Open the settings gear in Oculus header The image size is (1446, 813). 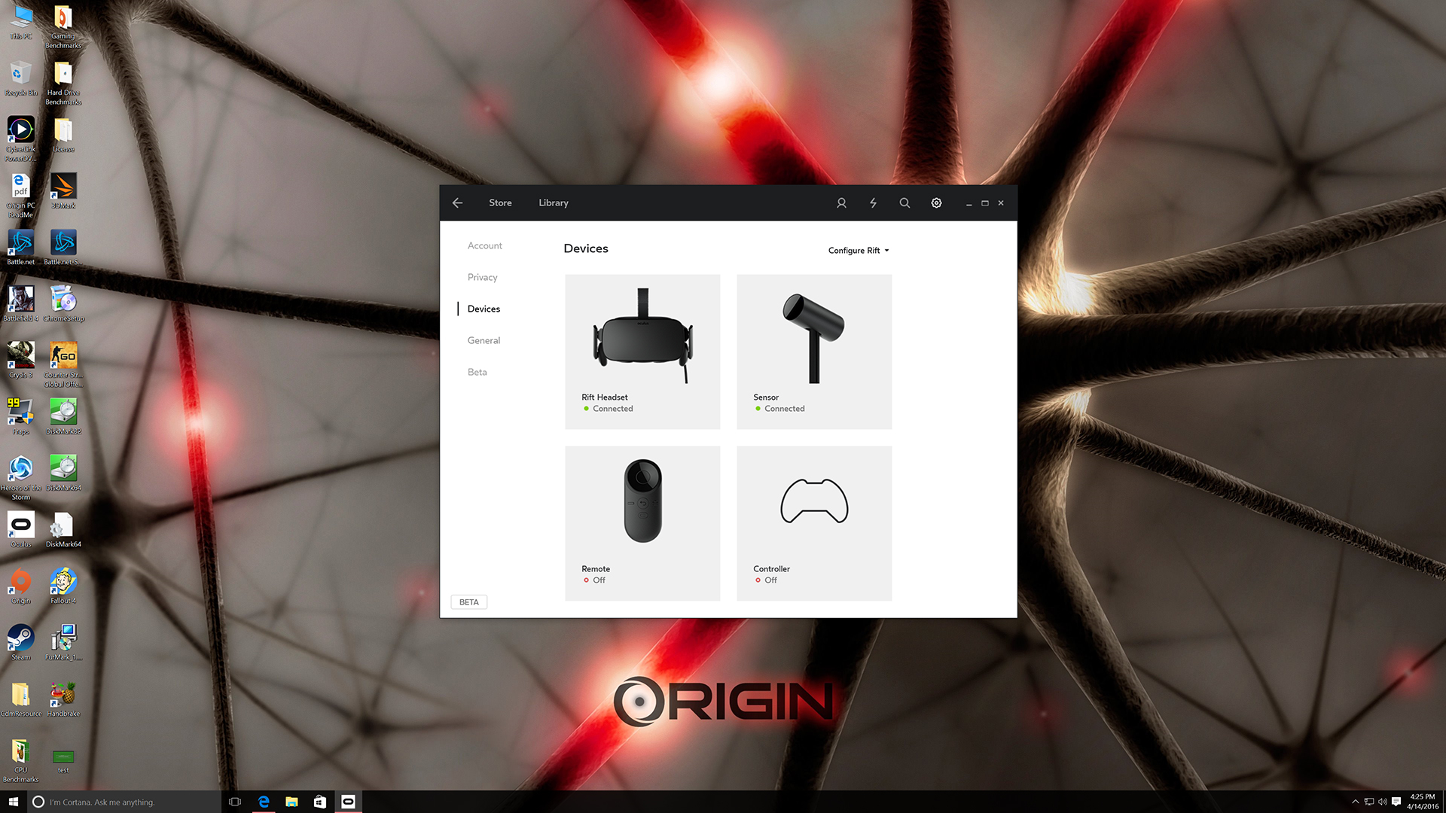(936, 202)
